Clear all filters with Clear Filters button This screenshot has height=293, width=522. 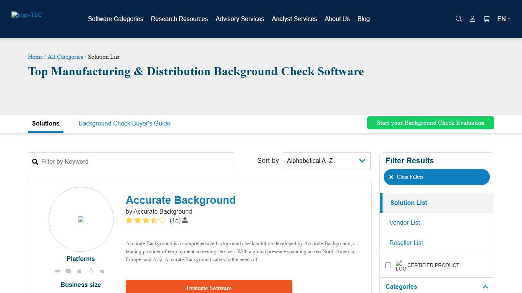tap(436, 177)
